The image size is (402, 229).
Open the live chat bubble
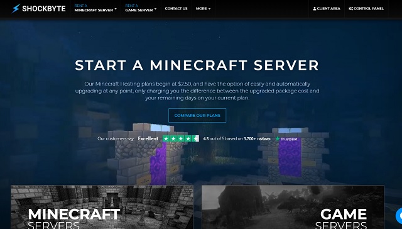[x=399, y=216]
